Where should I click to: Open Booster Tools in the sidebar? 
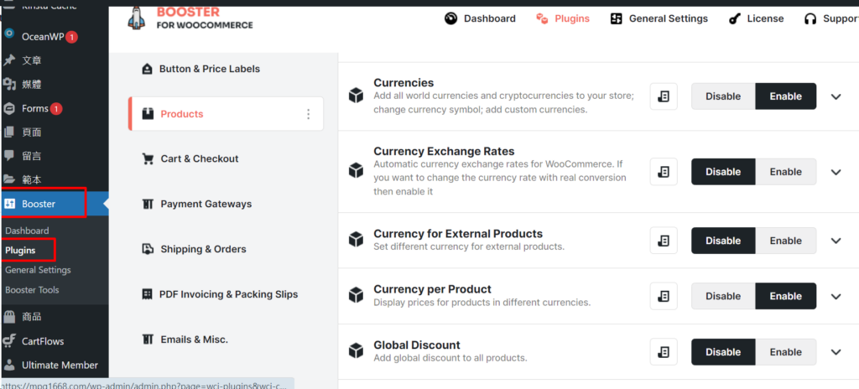tap(32, 290)
